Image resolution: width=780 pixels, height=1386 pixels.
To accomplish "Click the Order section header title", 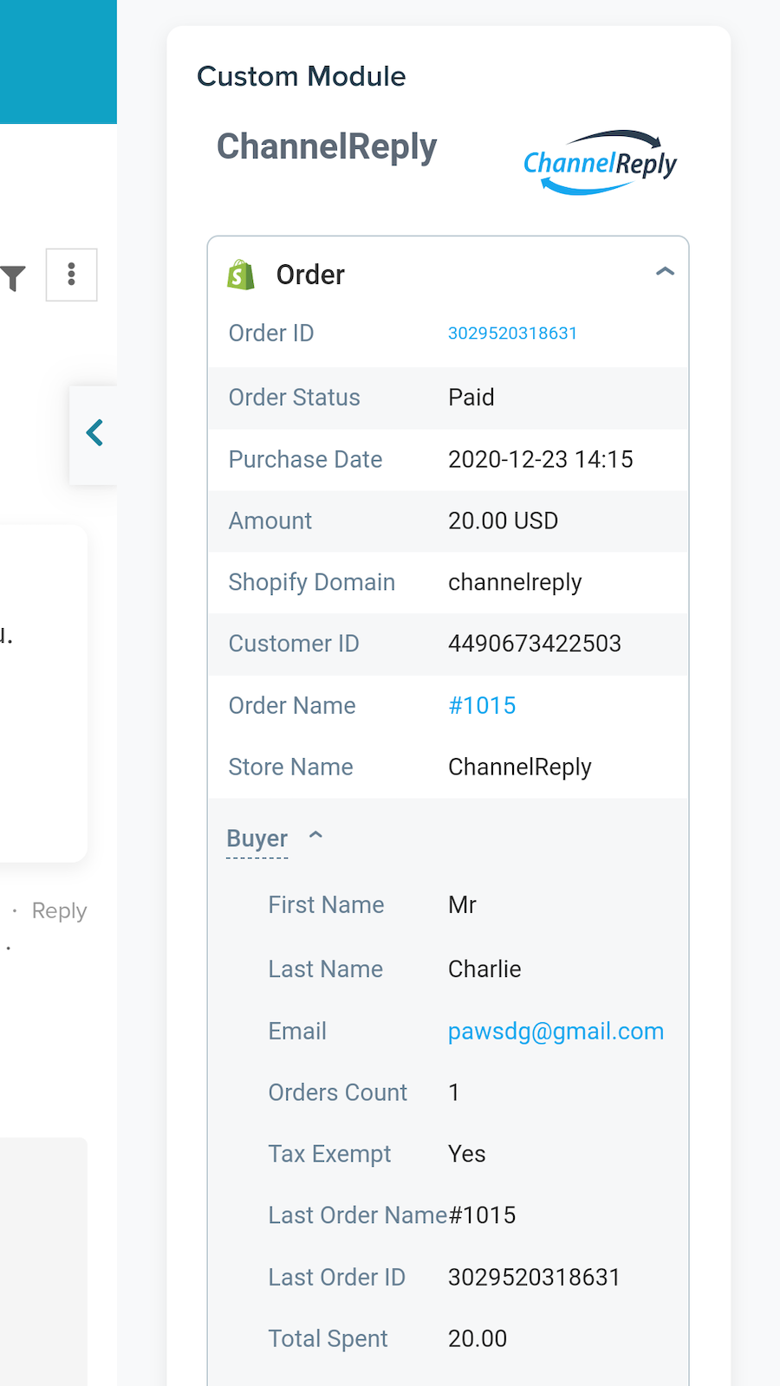I will click(310, 275).
